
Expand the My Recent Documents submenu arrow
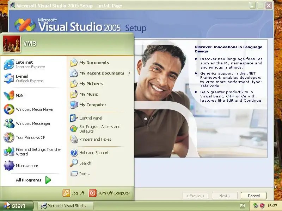pos(129,73)
